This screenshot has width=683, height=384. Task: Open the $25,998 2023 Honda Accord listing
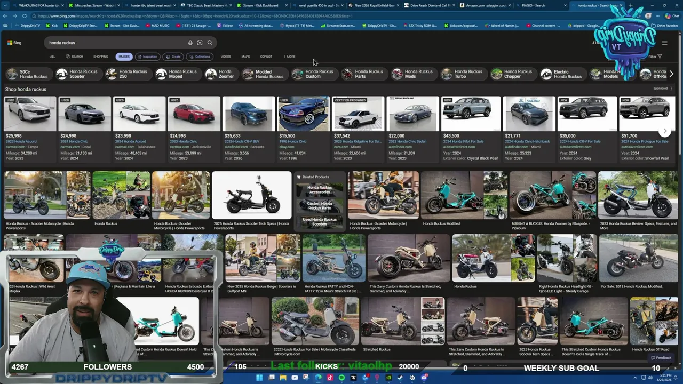[30, 128]
